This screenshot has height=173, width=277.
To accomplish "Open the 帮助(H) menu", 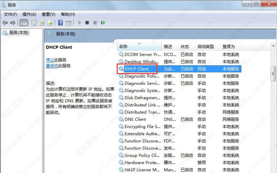I will coord(68,14).
